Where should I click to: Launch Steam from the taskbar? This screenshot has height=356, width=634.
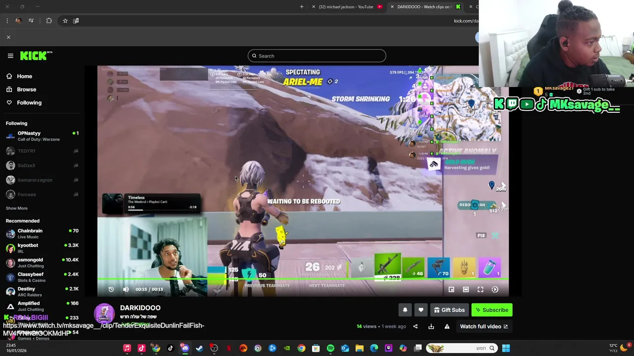point(200,349)
